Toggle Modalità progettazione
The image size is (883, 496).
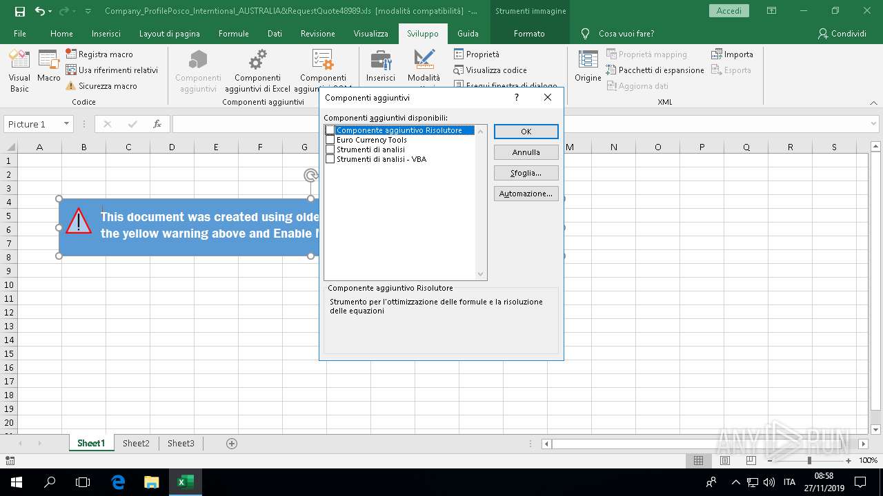(424, 67)
